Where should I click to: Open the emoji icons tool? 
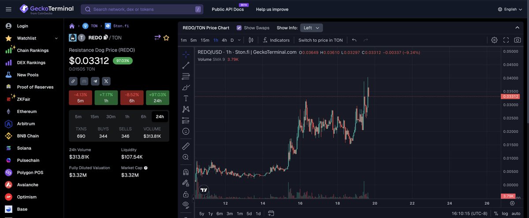(186, 131)
